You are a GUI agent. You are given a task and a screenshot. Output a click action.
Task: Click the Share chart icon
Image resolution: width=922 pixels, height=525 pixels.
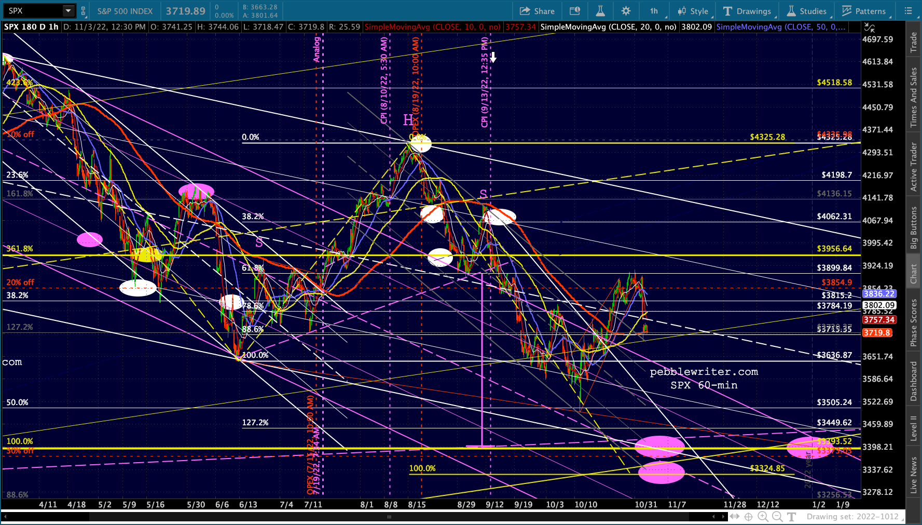(537, 11)
